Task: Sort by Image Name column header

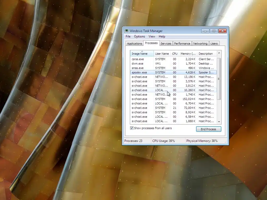Action: point(142,54)
